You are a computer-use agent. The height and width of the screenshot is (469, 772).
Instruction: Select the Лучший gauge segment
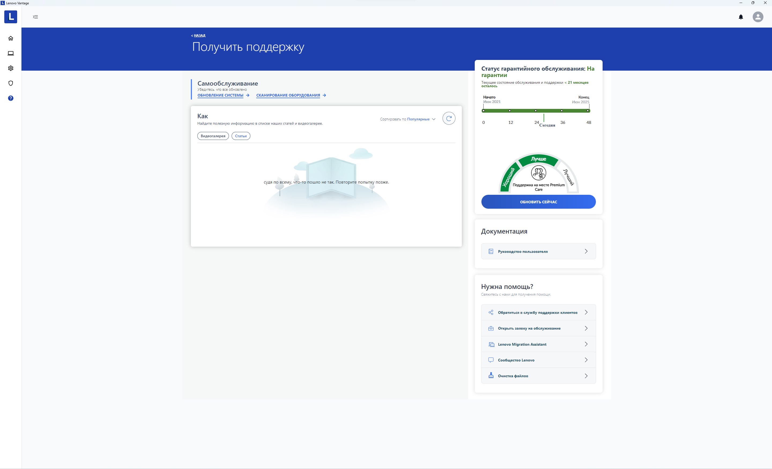click(x=568, y=178)
